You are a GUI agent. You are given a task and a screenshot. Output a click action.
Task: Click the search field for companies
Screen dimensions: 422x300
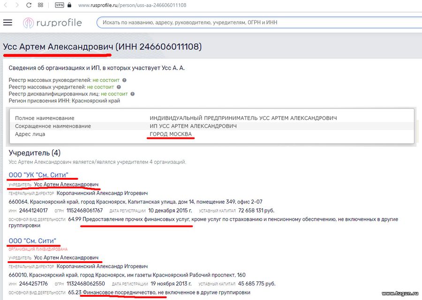tap(258, 22)
